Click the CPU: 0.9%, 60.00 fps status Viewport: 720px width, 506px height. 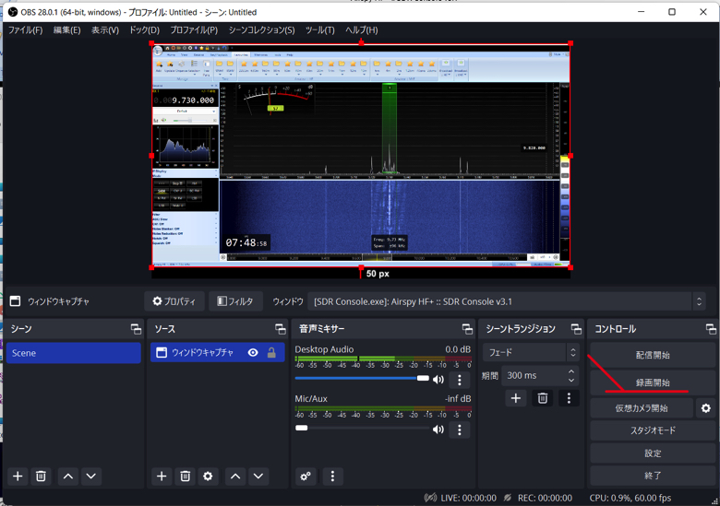click(630, 498)
